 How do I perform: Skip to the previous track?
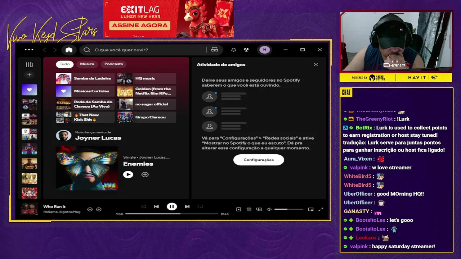click(x=156, y=206)
